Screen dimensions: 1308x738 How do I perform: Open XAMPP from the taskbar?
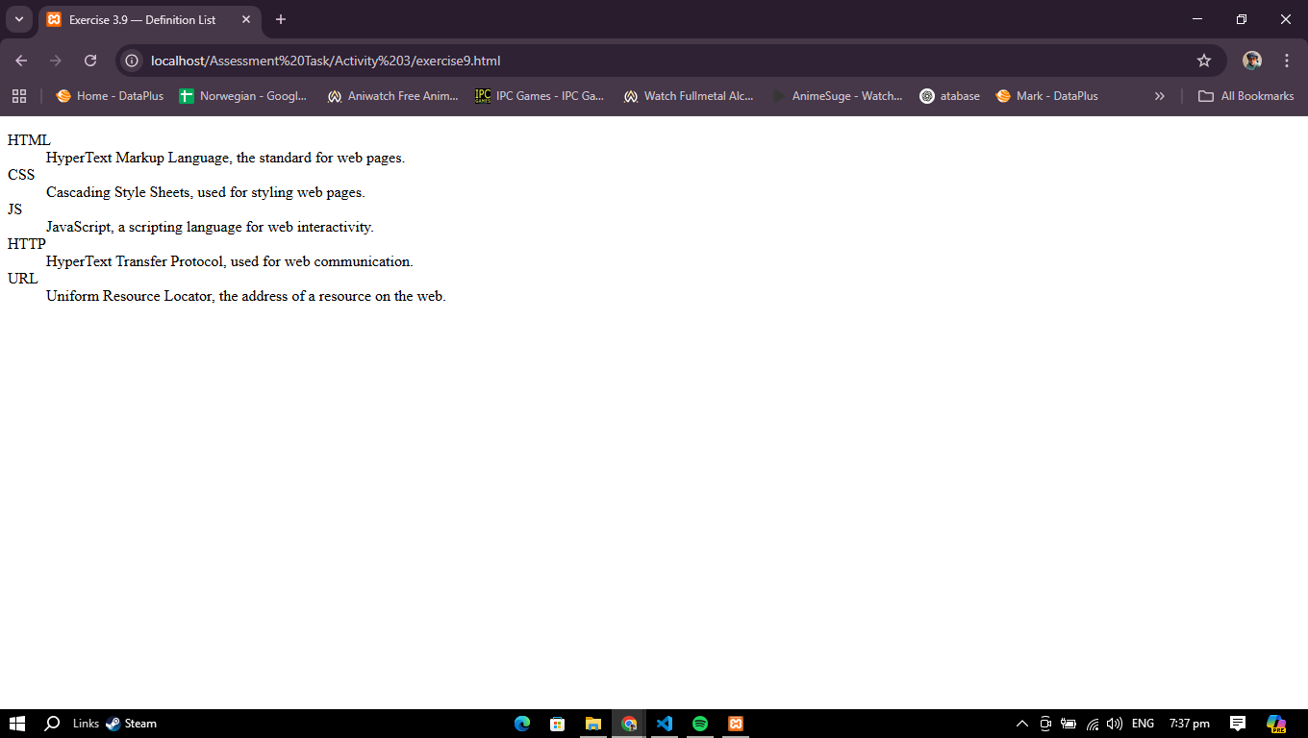pos(736,724)
